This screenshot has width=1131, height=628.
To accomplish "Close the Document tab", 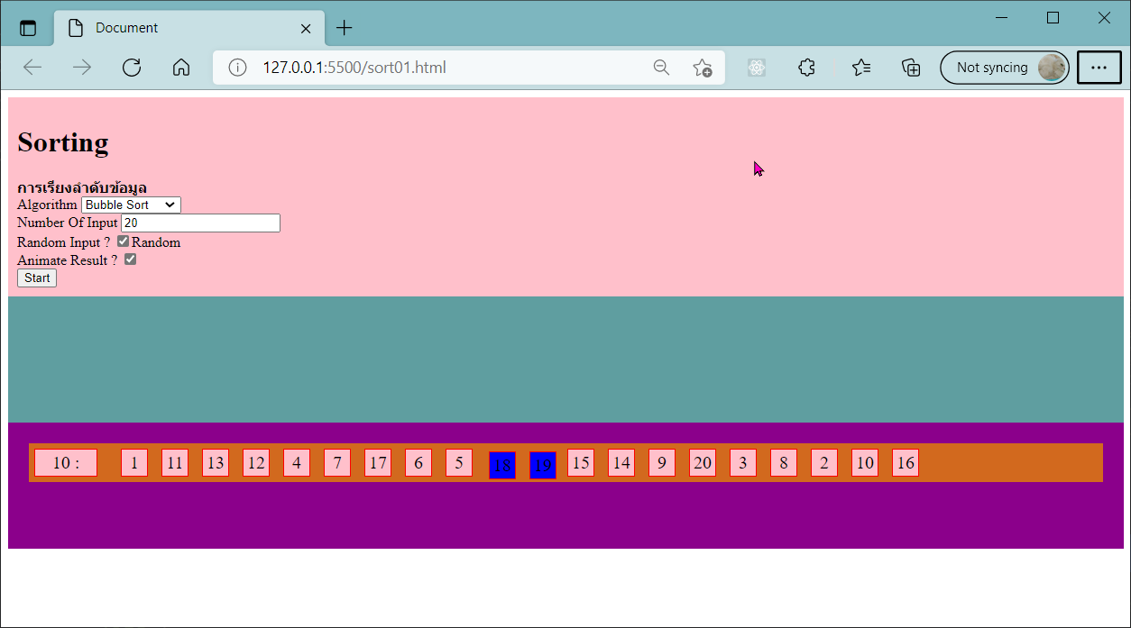I will pos(306,28).
